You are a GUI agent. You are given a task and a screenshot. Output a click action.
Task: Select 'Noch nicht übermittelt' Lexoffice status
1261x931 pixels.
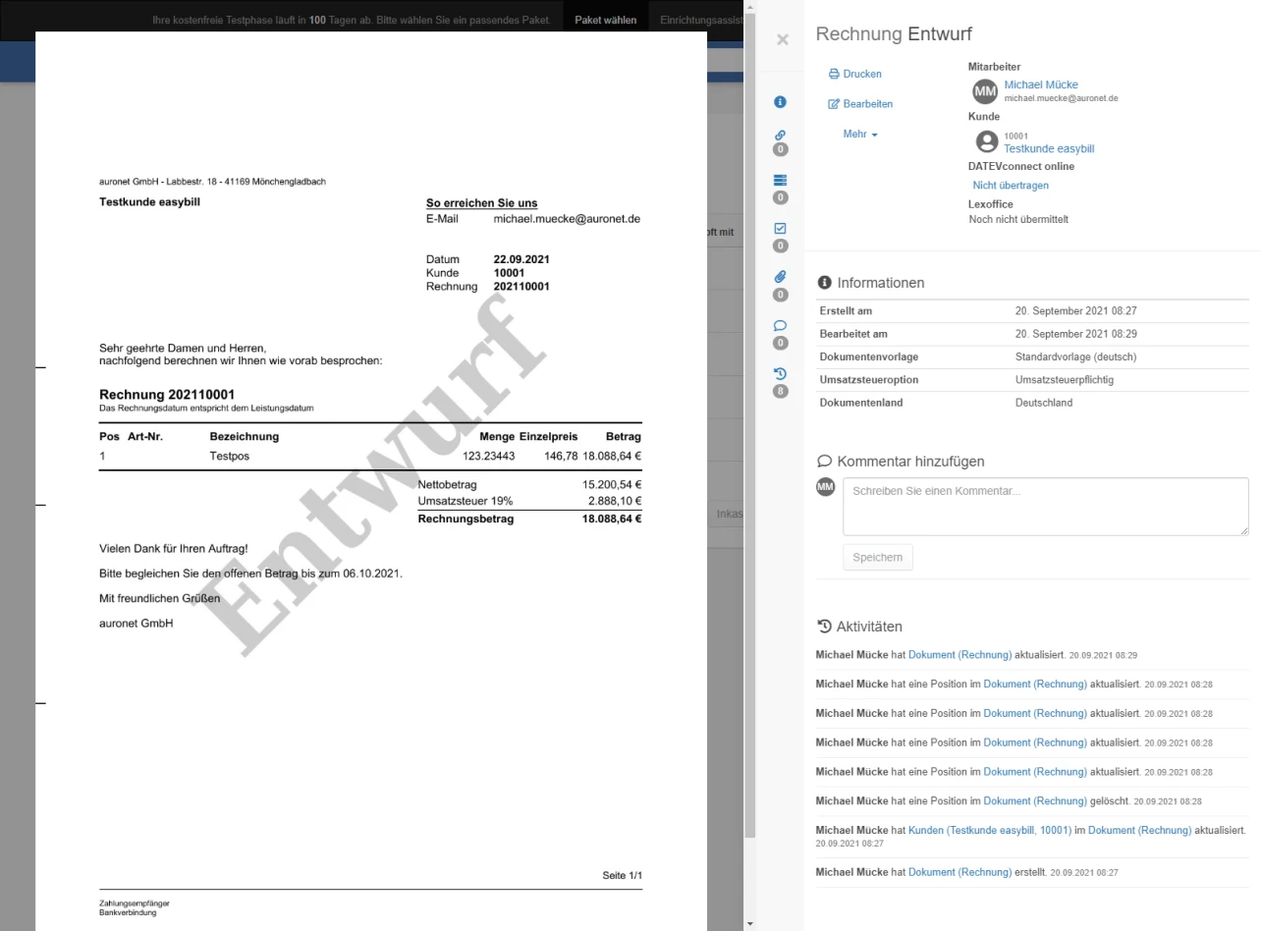(x=1018, y=219)
